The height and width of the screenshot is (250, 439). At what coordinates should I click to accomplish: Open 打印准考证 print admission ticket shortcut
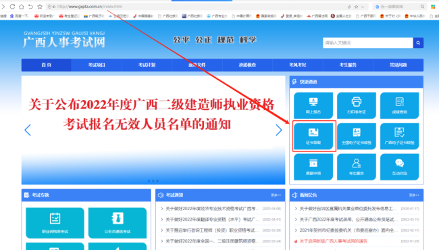(x=357, y=105)
